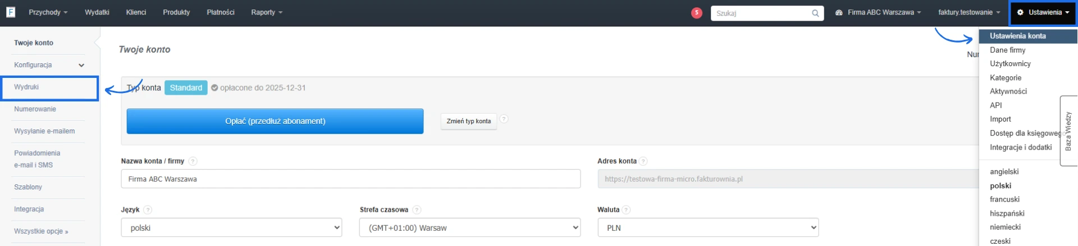This screenshot has width=1078, height=246.
Task: Open Twoje konto in sidebar
Action: [x=34, y=43]
